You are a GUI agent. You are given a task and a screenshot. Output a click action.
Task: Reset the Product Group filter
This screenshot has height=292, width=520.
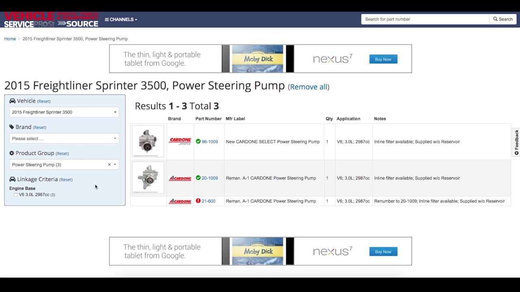(62, 154)
